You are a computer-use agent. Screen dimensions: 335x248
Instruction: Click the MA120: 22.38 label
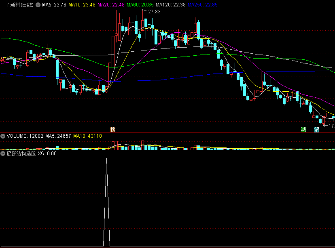(x=170, y=5)
